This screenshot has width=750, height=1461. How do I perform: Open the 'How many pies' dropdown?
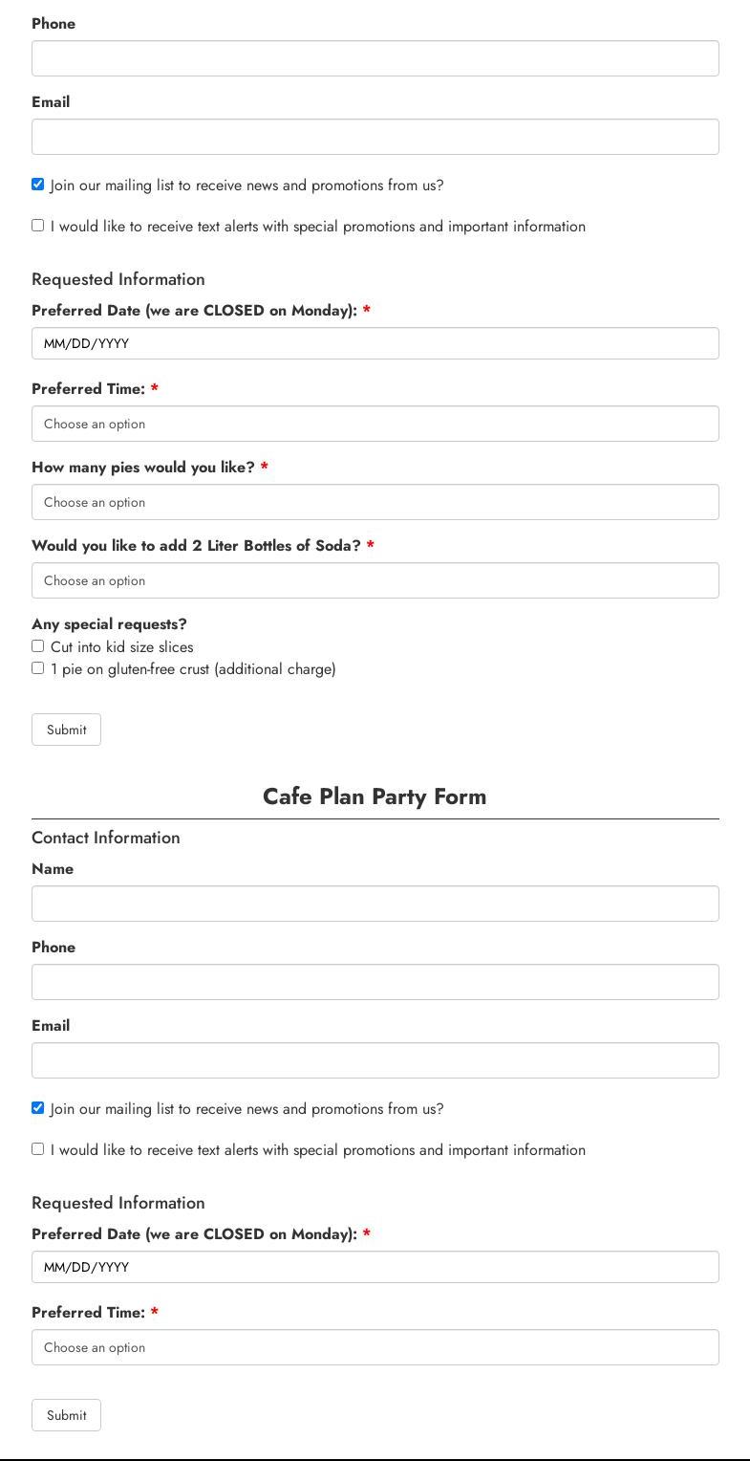(x=375, y=502)
